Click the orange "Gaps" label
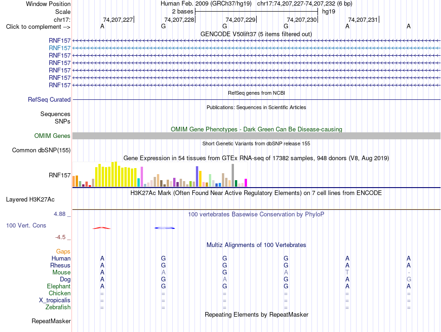Screen dimensions: 441x332 point(63,252)
